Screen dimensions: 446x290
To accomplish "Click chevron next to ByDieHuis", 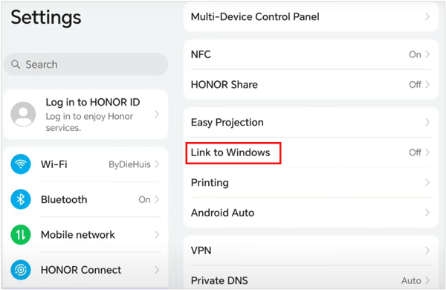I will [157, 164].
